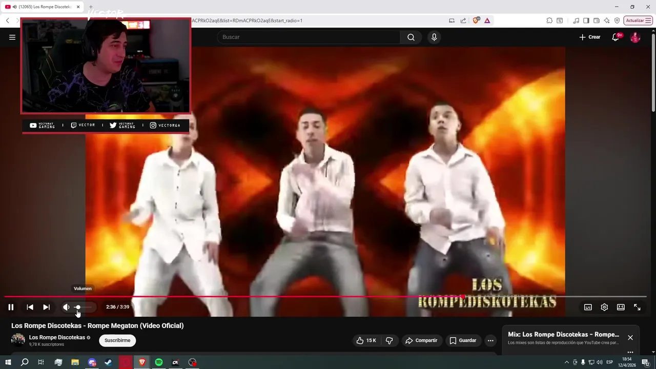Start voice search with the microphone icon
656x369 pixels.
[x=434, y=37]
